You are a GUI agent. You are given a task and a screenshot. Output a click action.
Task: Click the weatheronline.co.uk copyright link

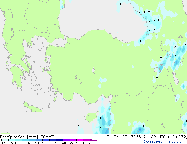pyautogui.click(x=162, y=141)
